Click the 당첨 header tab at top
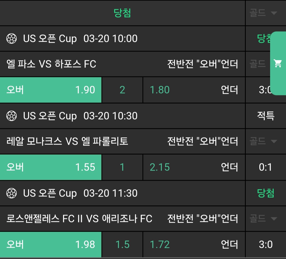 tap(122, 13)
